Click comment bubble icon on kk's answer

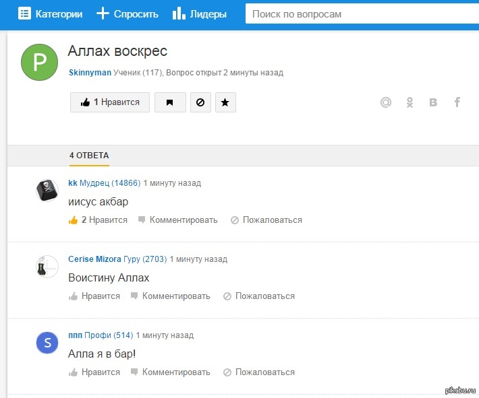142,220
